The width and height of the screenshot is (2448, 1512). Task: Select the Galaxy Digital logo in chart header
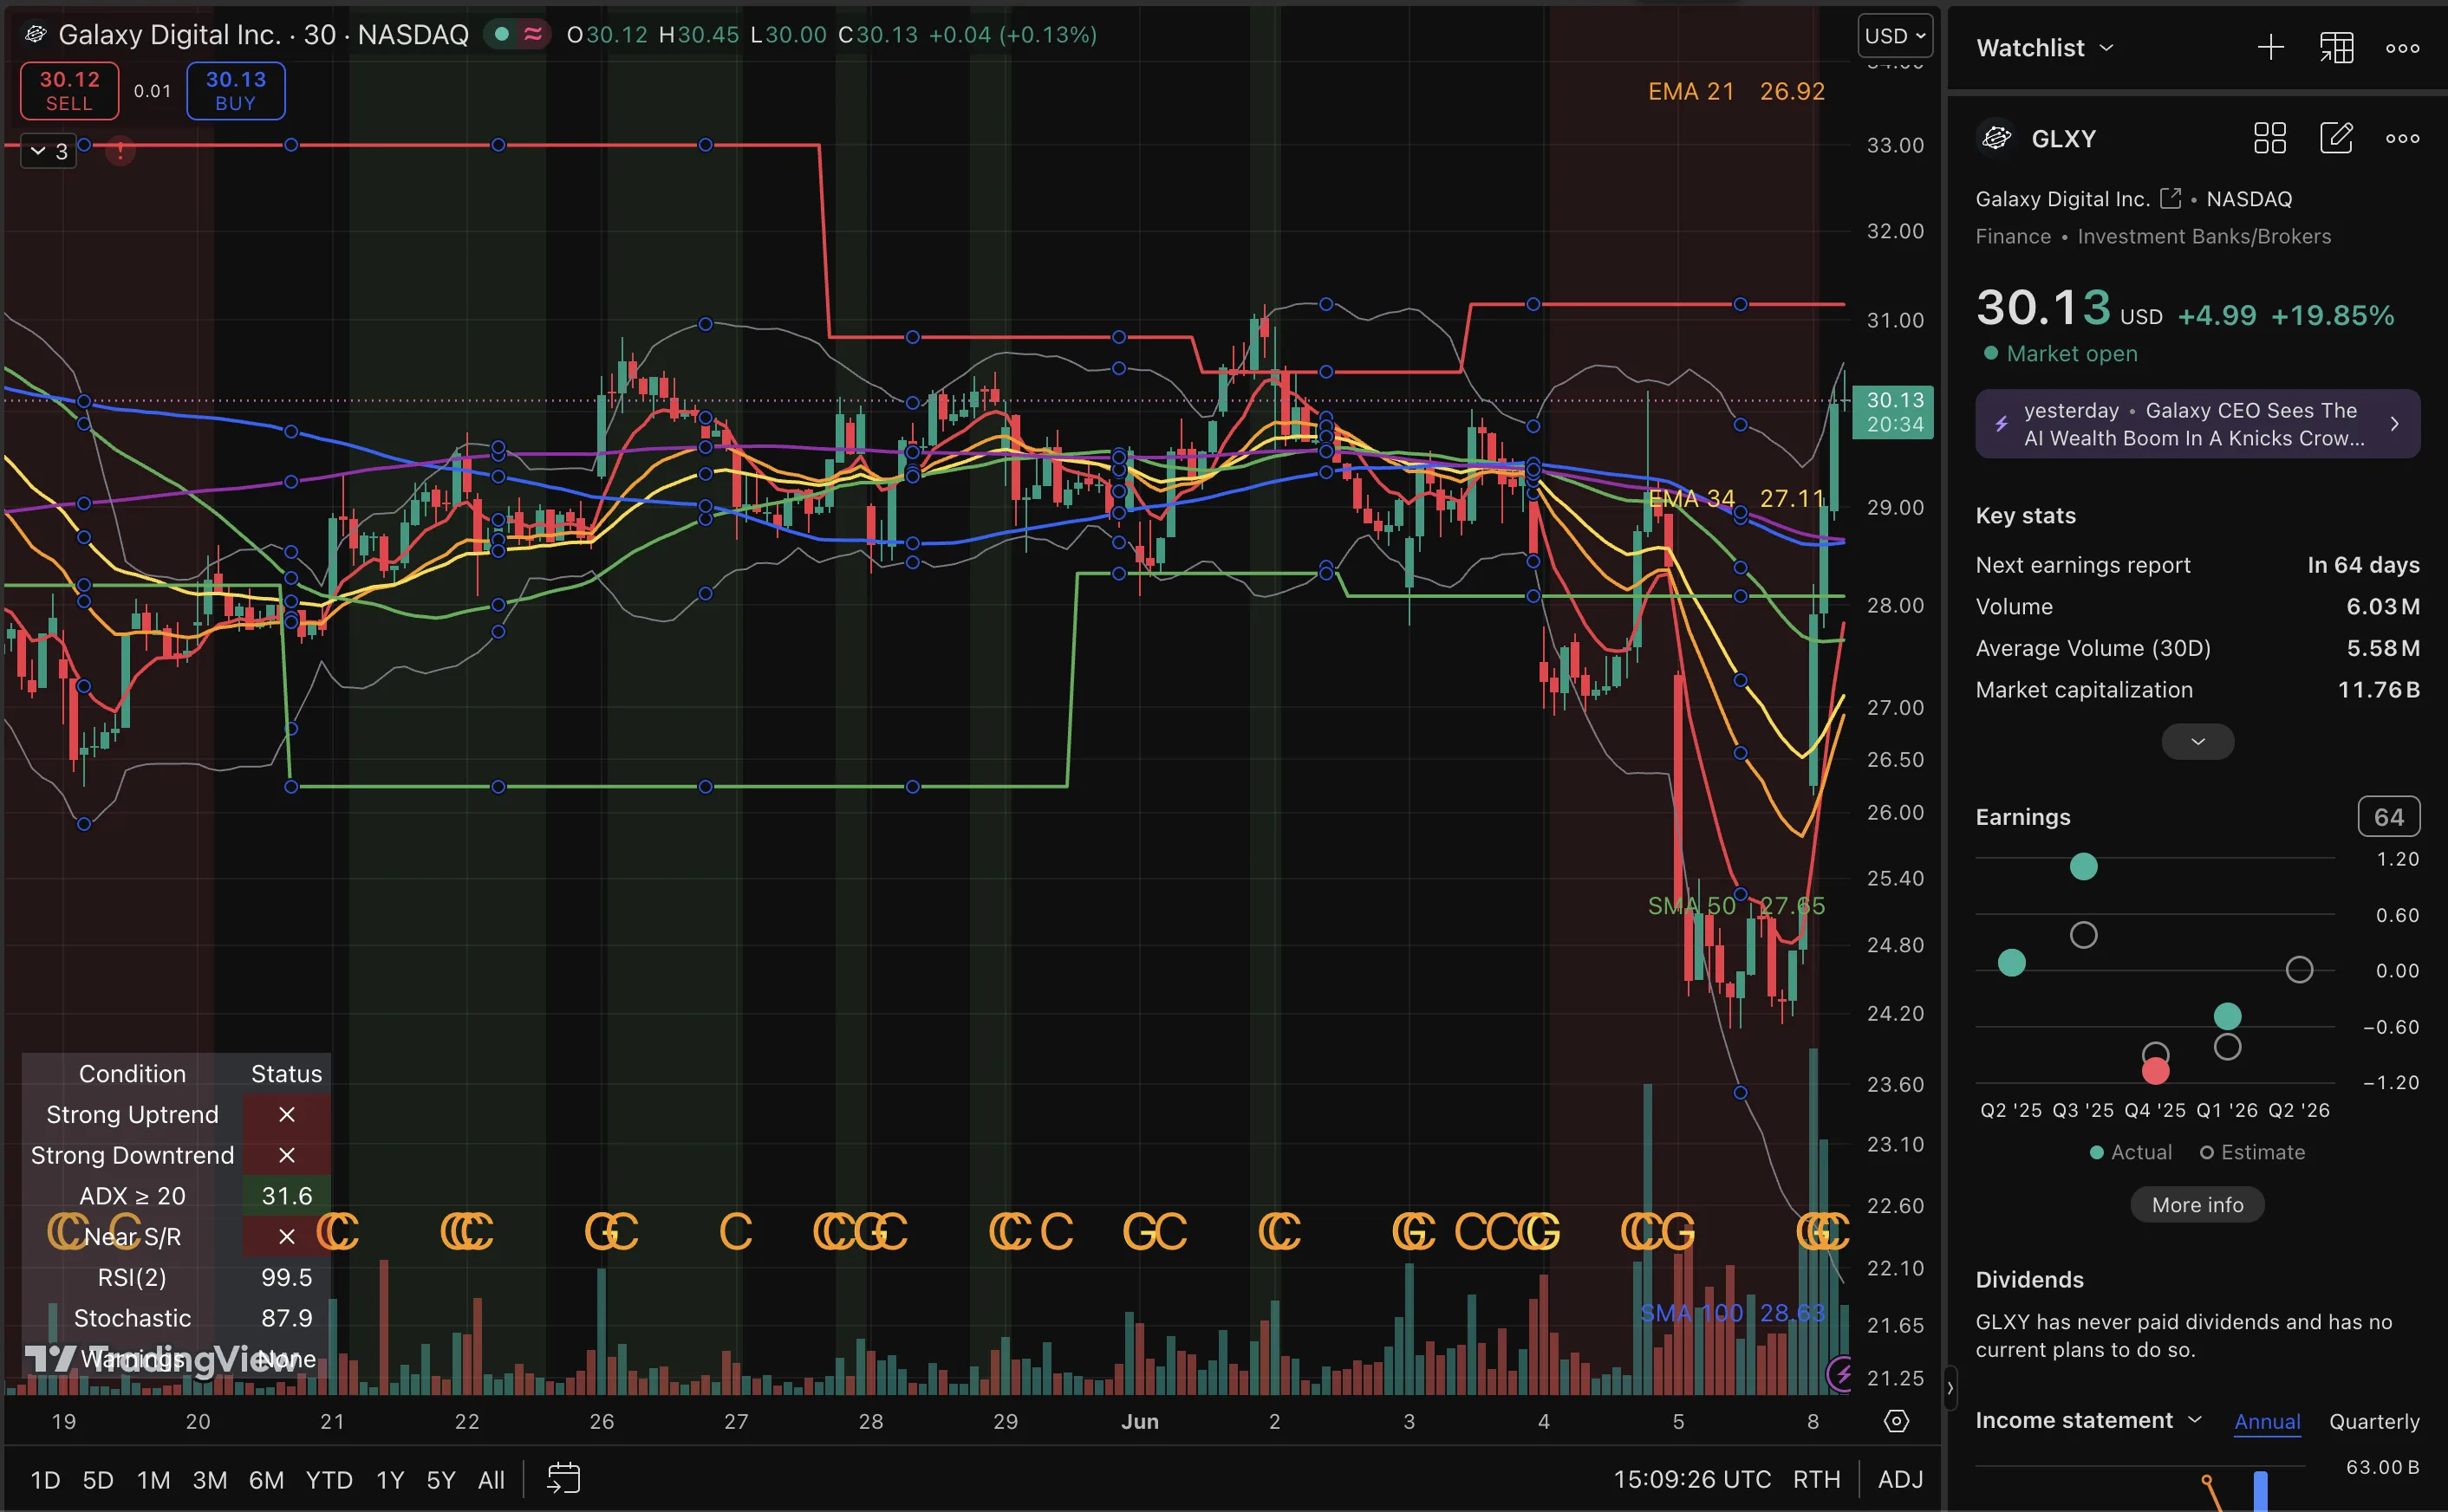(x=35, y=34)
